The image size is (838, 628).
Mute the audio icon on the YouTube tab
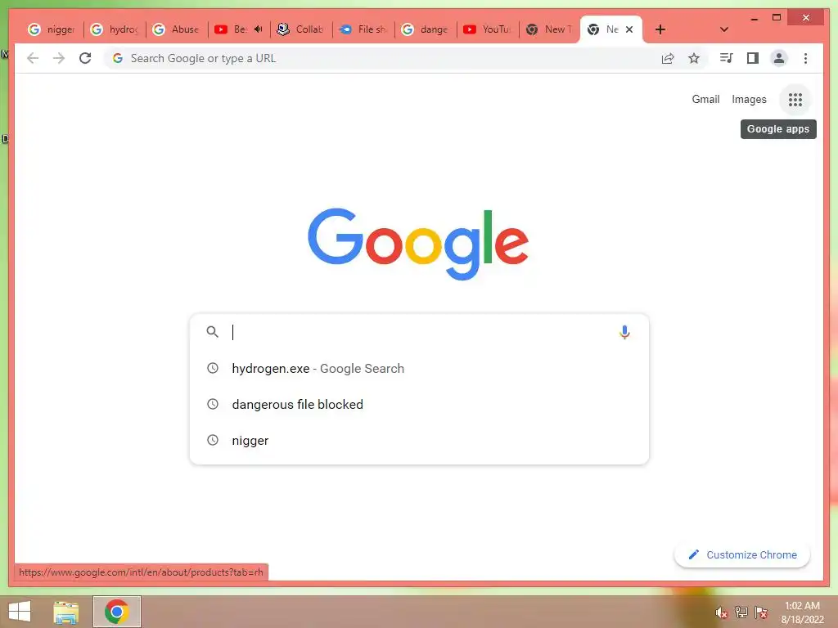(x=258, y=29)
